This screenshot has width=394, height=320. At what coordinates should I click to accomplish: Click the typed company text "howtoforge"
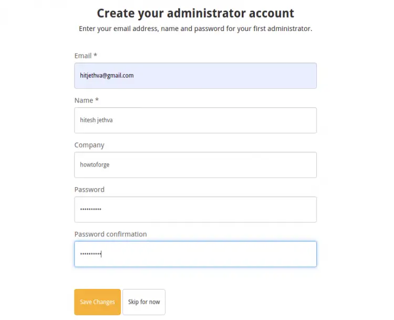click(x=95, y=165)
